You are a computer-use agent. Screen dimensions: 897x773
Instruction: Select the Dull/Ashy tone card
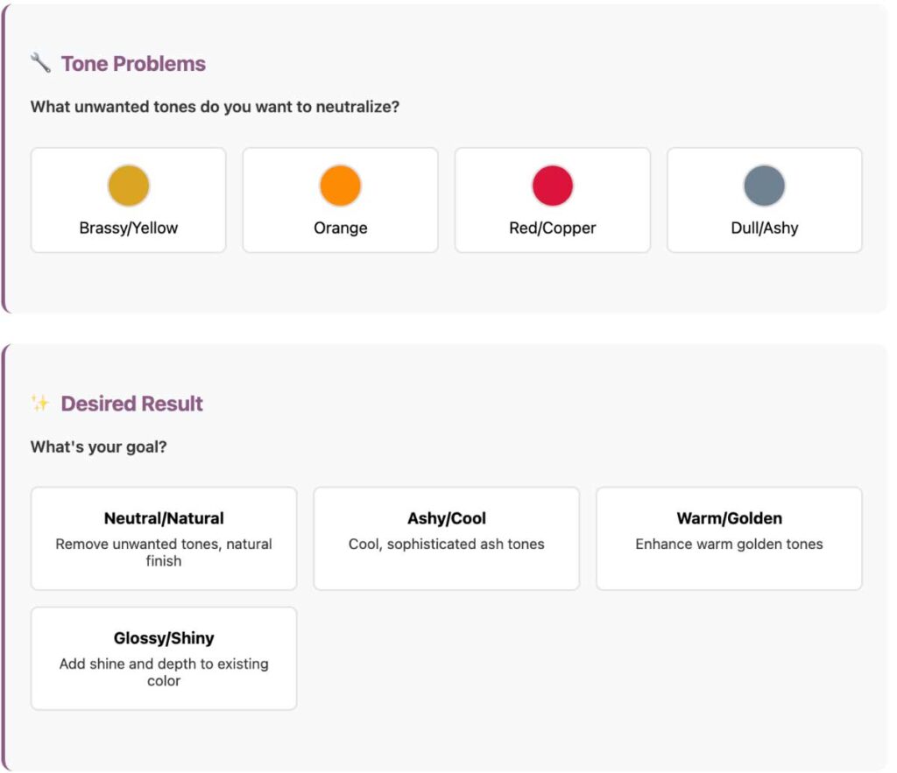pos(764,200)
